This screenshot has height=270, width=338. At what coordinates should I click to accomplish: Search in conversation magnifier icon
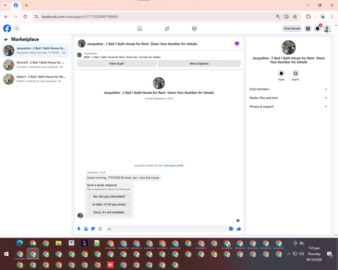click(x=295, y=74)
